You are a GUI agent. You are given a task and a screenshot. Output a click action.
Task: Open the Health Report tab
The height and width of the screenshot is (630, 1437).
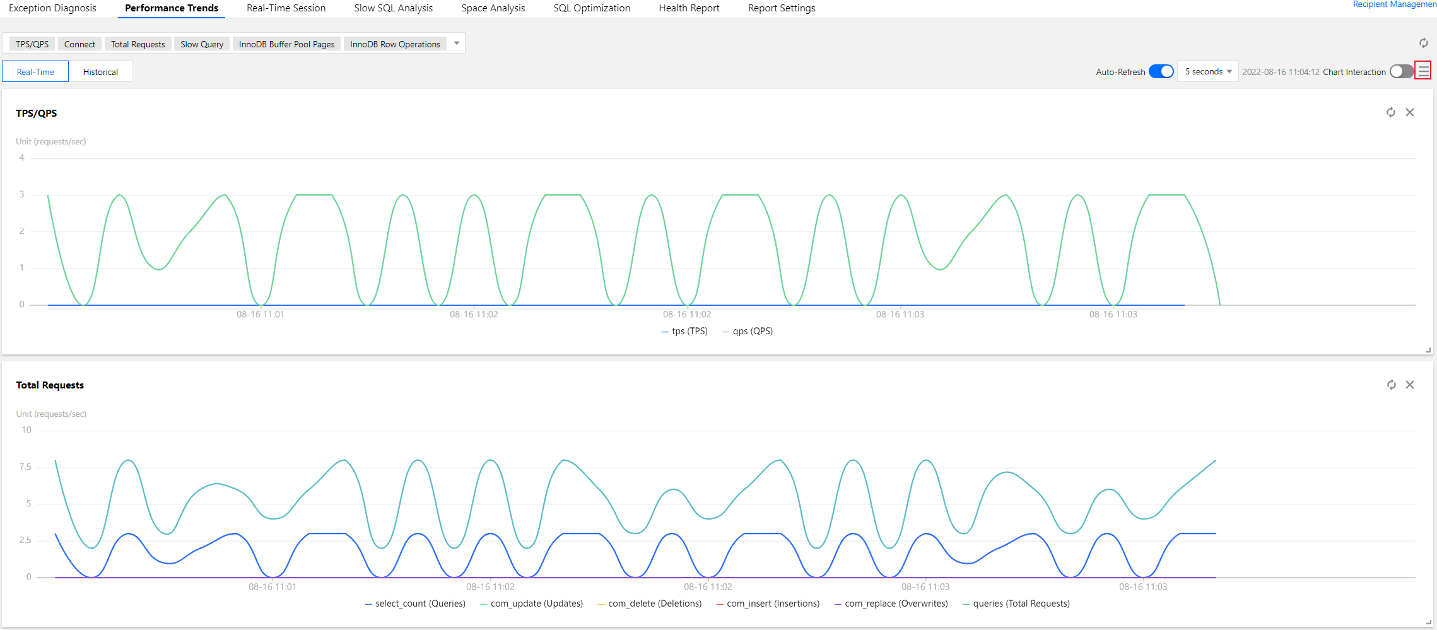click(689, 8)
